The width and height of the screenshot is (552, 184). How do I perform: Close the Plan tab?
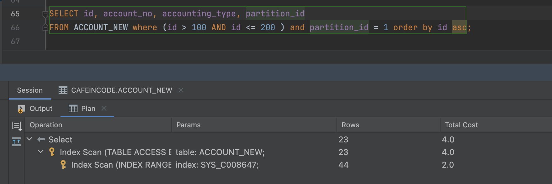[x=104, y=108]
